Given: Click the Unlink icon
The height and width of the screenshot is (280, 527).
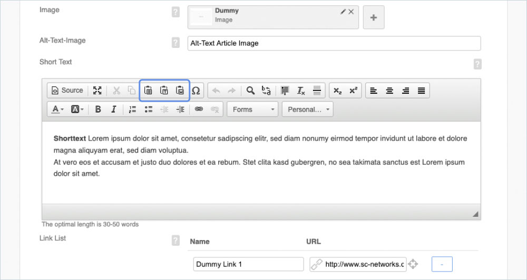Looking at the screenshot, I should 215,109.
